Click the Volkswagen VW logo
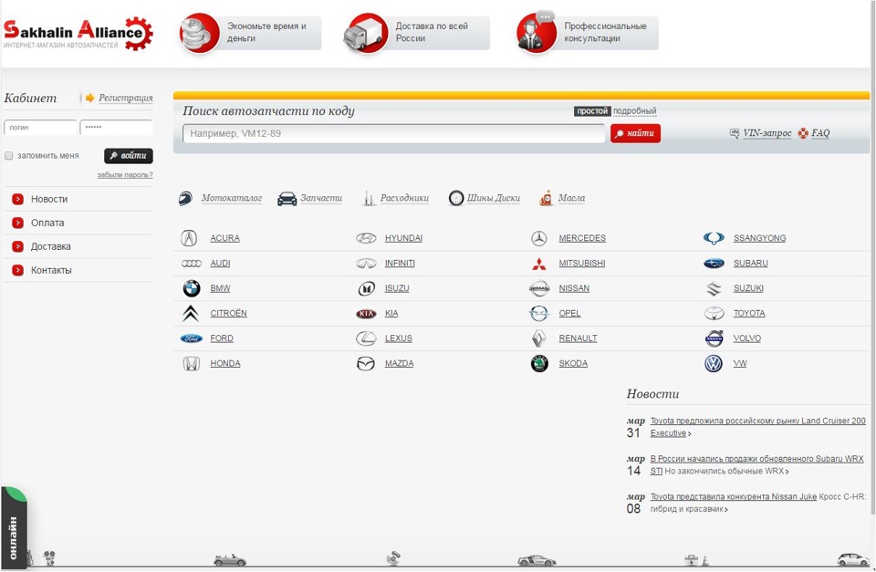The height and width of the screenshot is (572, 876). [714, 364]
